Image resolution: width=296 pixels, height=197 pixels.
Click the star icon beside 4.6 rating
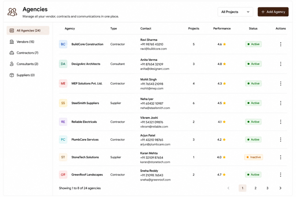click(x=224, y=44)
